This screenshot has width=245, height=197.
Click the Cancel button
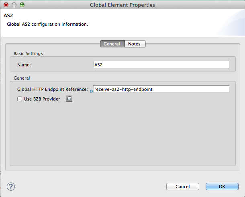pos(182,187)
